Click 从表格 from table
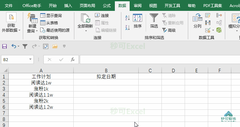 coord(49,23)
